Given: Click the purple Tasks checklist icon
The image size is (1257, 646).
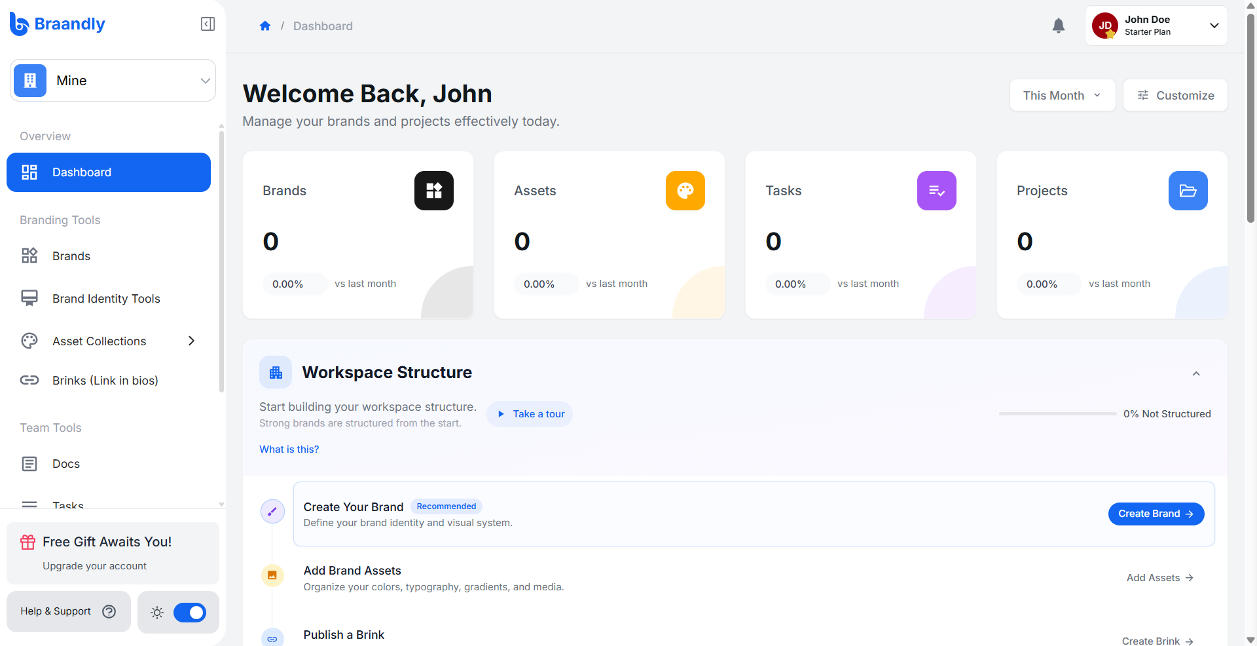Looking at the screenshot, I should (x=937, y=191).
